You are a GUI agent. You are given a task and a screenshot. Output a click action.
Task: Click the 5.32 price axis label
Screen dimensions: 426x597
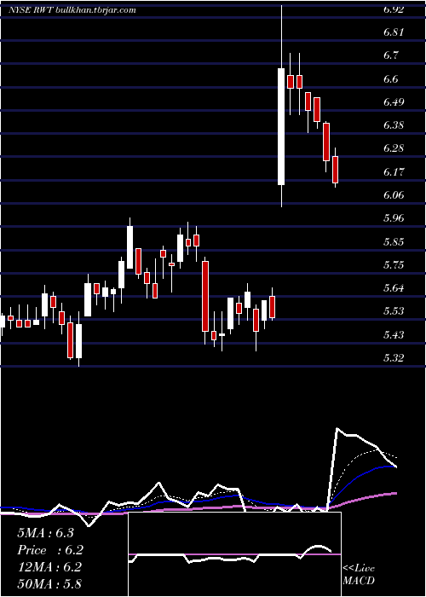click(394, 358)
